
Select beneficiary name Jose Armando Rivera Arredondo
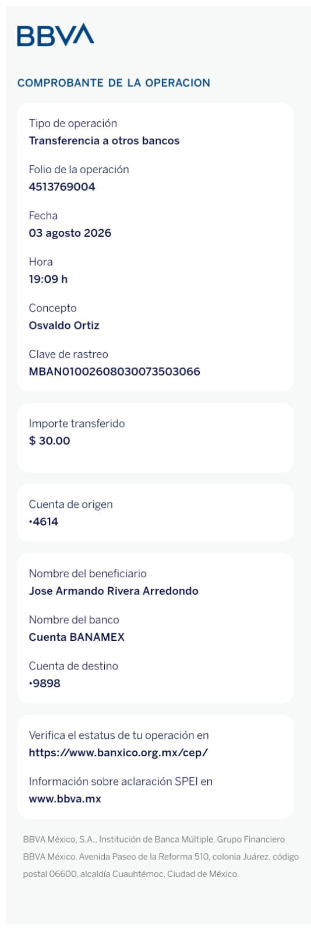(x=114, y=591)
